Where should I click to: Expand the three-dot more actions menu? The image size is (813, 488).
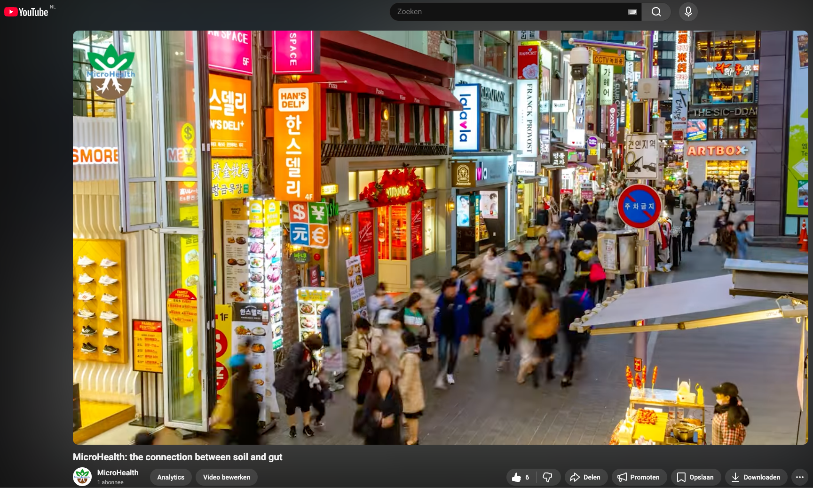(799, 477)
